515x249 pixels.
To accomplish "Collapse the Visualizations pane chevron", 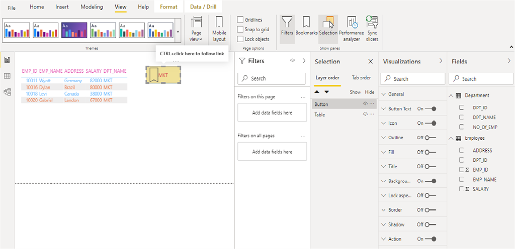I will point(441,61).
